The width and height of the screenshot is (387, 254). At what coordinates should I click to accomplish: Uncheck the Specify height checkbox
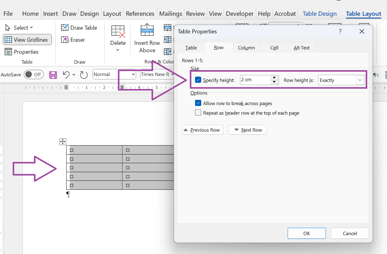point(198,80)
